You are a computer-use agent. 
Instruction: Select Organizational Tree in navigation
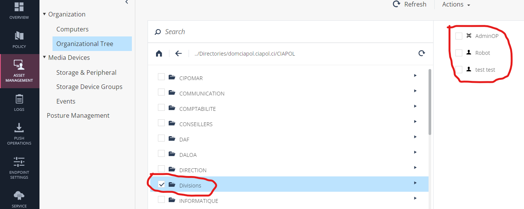(x=92, y=44)
